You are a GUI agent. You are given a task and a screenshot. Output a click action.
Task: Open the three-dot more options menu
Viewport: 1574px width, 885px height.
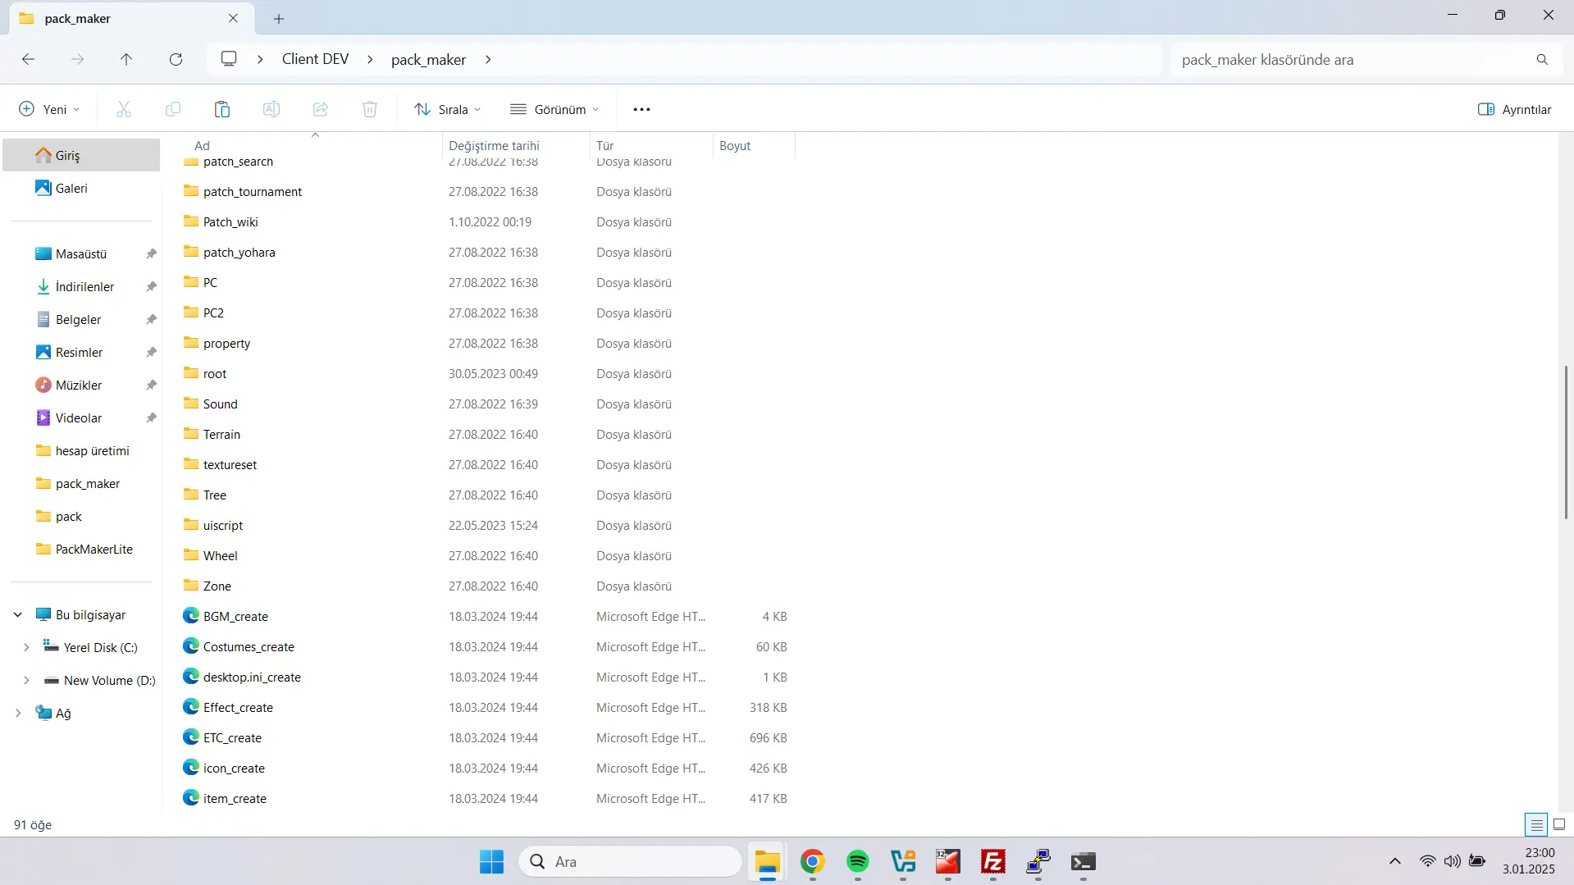tap(641, 109)
